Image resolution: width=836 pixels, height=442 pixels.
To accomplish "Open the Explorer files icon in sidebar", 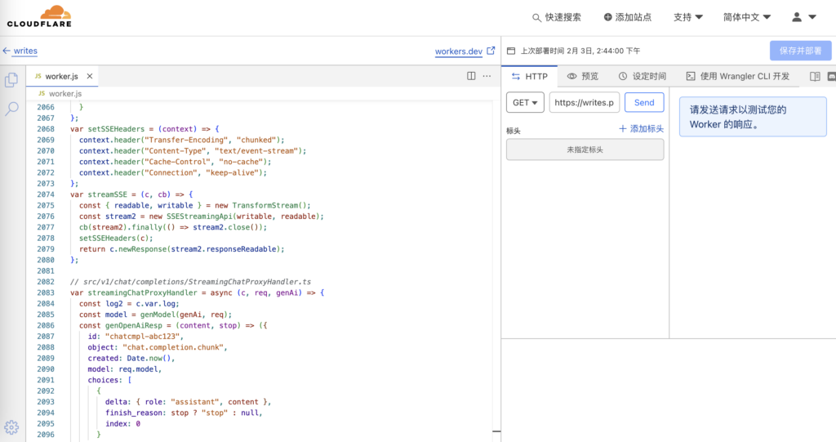I will (11, 80).
